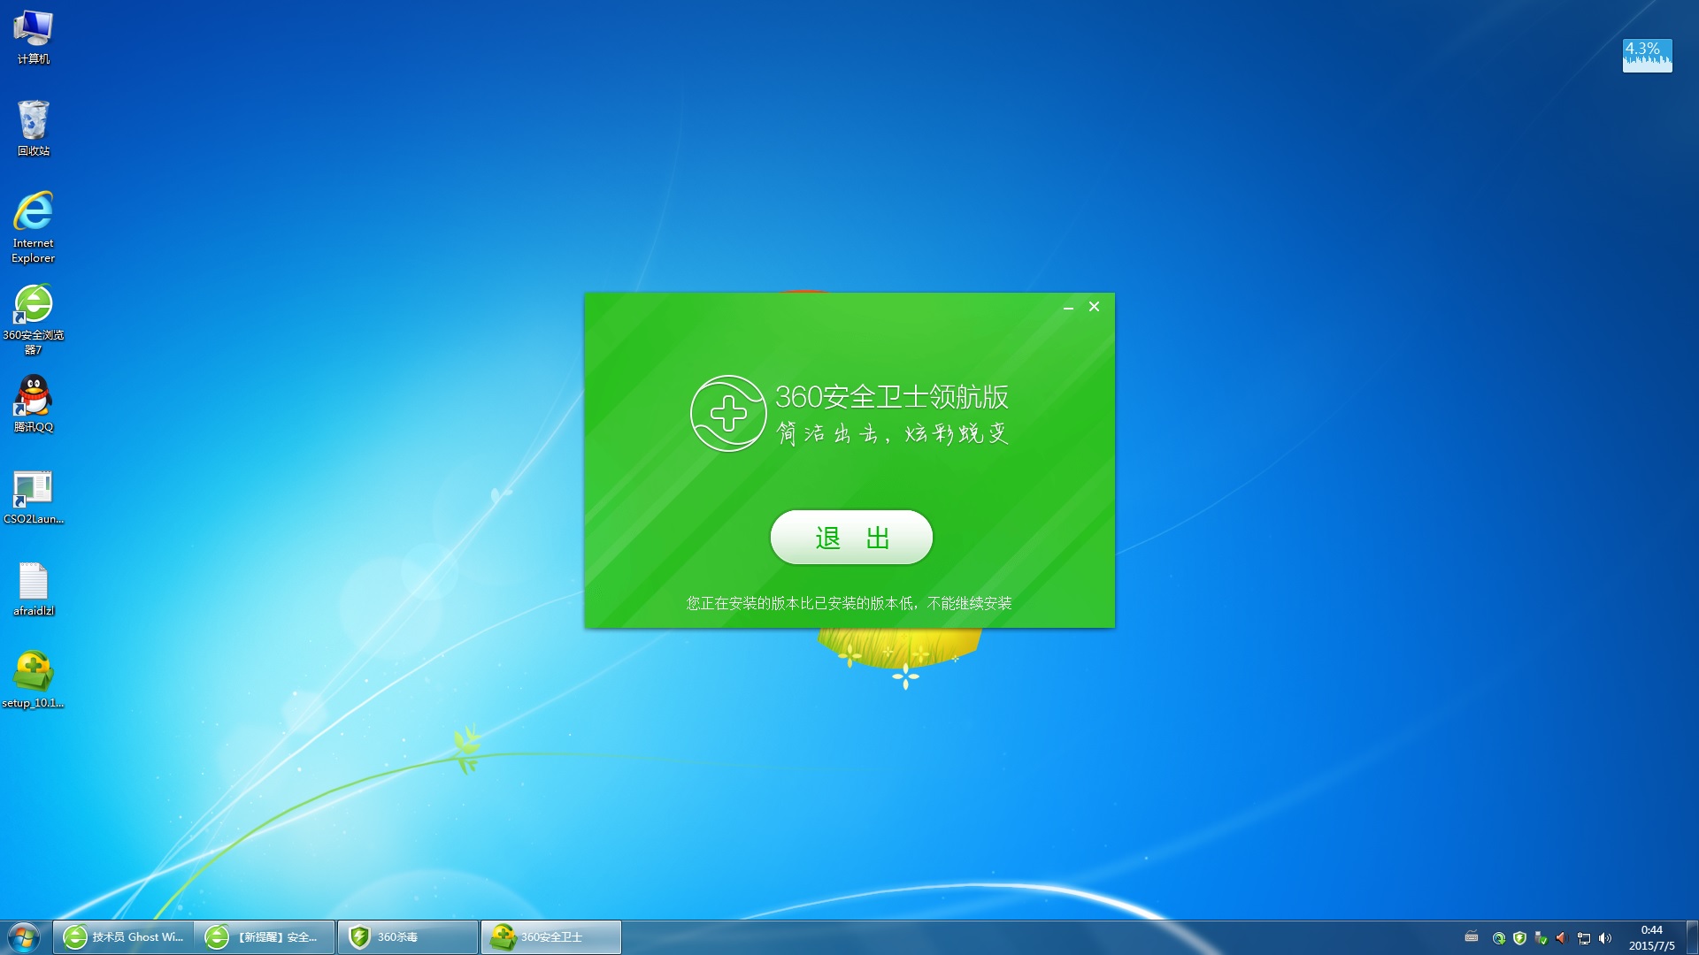The height and width of the screenshot is (955, 1699).
Task: Open the 计算机 desktop icon
Action: click(34, 37)
